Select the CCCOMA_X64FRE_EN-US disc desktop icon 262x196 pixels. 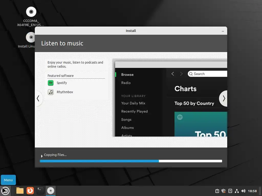coord(31,17)
